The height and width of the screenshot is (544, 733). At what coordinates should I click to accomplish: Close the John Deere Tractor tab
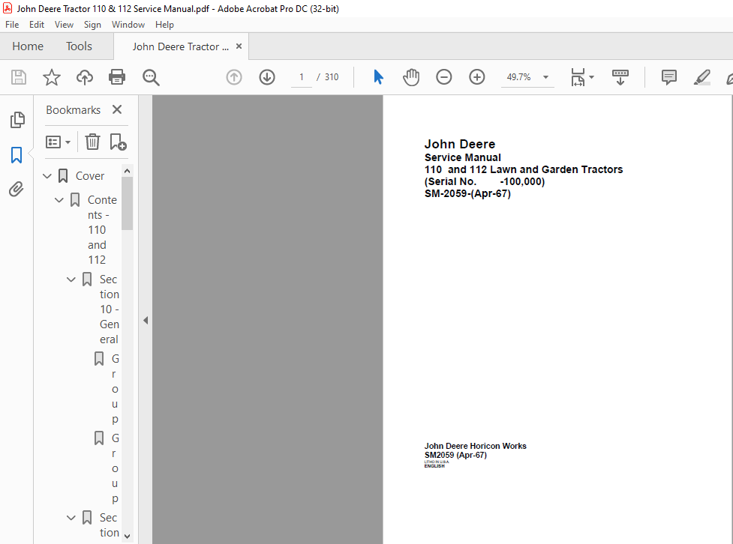tap(239, 46)
